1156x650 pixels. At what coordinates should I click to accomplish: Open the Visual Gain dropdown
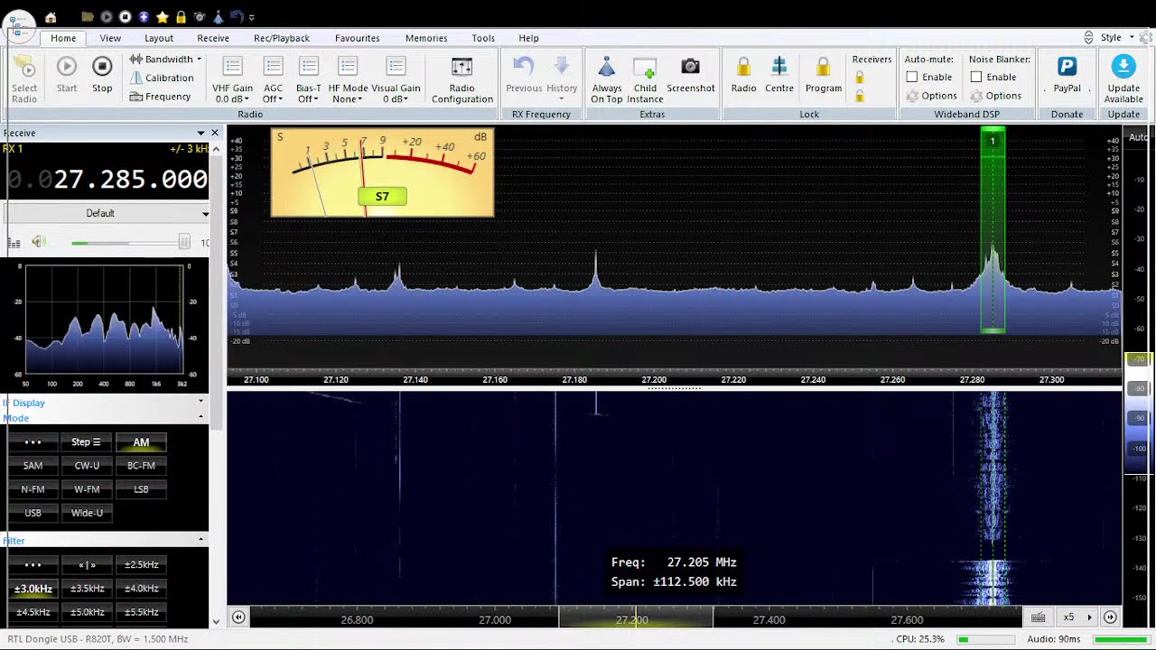tap(396, 80)
